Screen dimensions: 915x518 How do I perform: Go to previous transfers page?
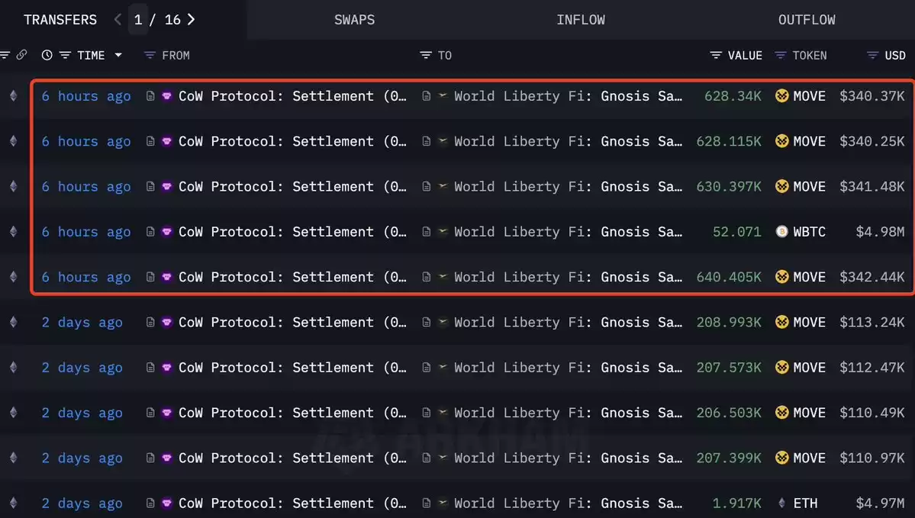[118, 19]
